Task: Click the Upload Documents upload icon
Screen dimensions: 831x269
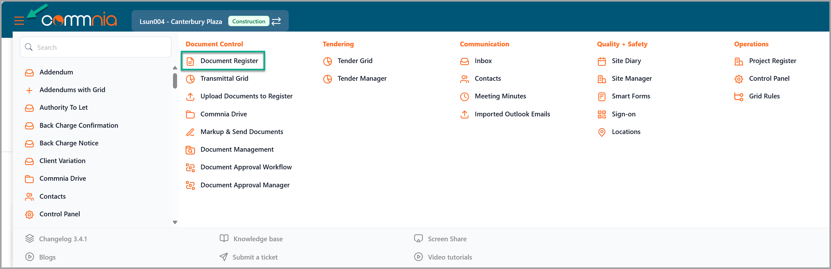Action: tap(190, 96)
